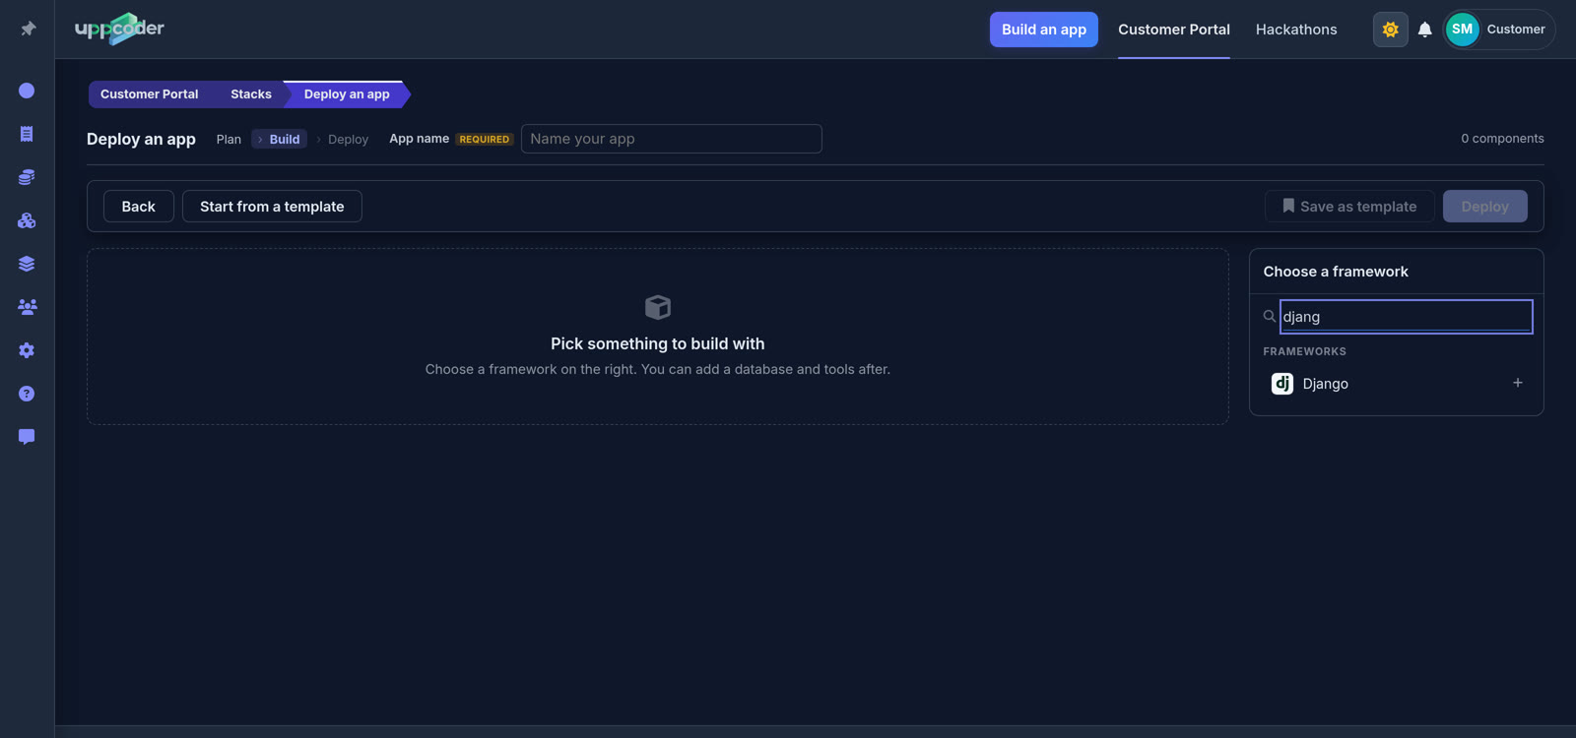Click Save as template
The height and width of the screenshot is (738, 1576).
(x=1349, y=207)
